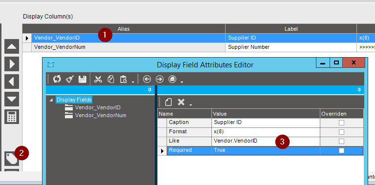375x185 pixels.
Task: Click the Value column header
Action: 266,114
